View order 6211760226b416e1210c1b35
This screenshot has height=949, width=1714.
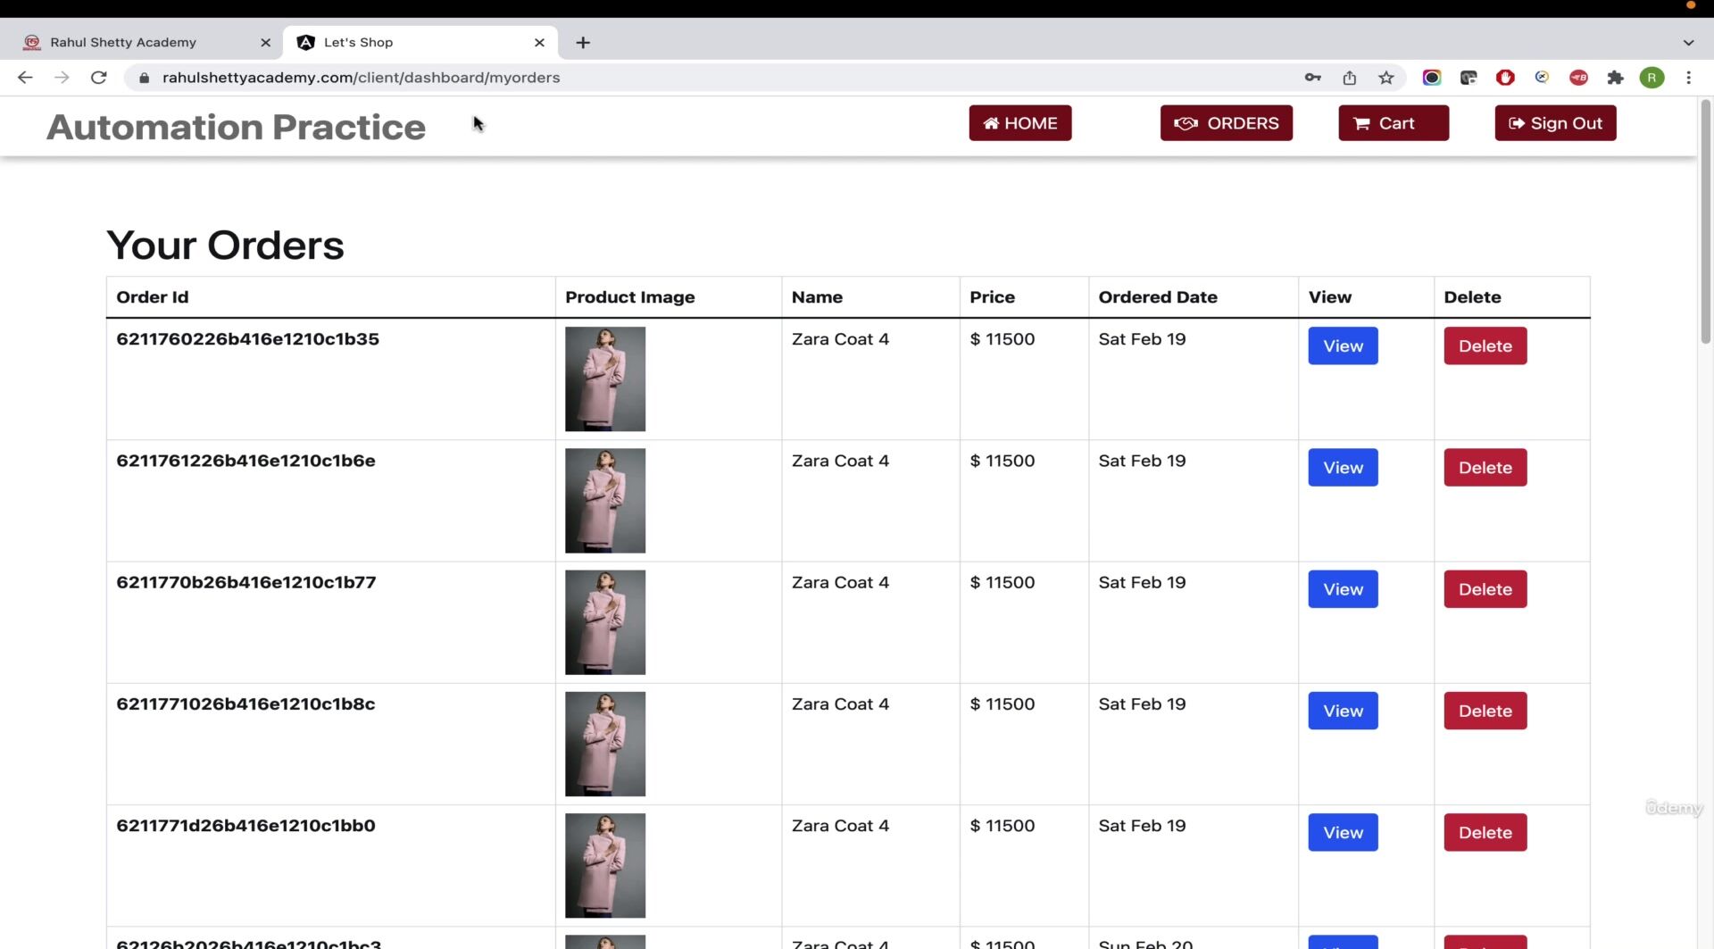point(1343,345)
